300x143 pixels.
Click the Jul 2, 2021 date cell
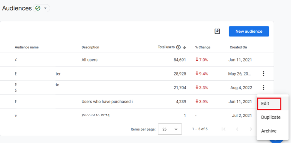point(242,116)
